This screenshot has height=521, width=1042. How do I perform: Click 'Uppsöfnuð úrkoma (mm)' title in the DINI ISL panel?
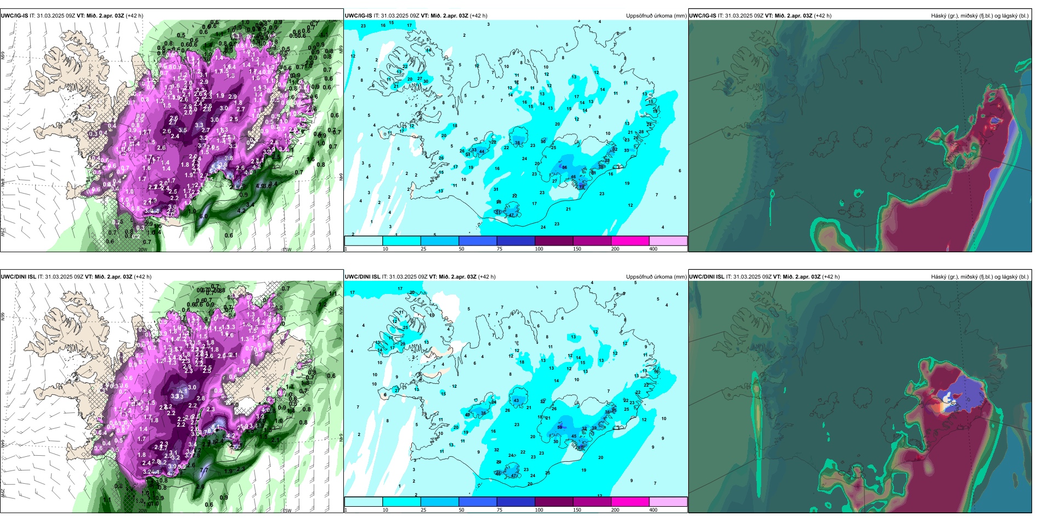(656, 277)
